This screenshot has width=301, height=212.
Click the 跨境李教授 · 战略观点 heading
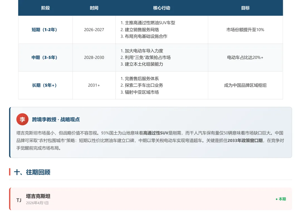pyautogui.click(x=56, y=119)
